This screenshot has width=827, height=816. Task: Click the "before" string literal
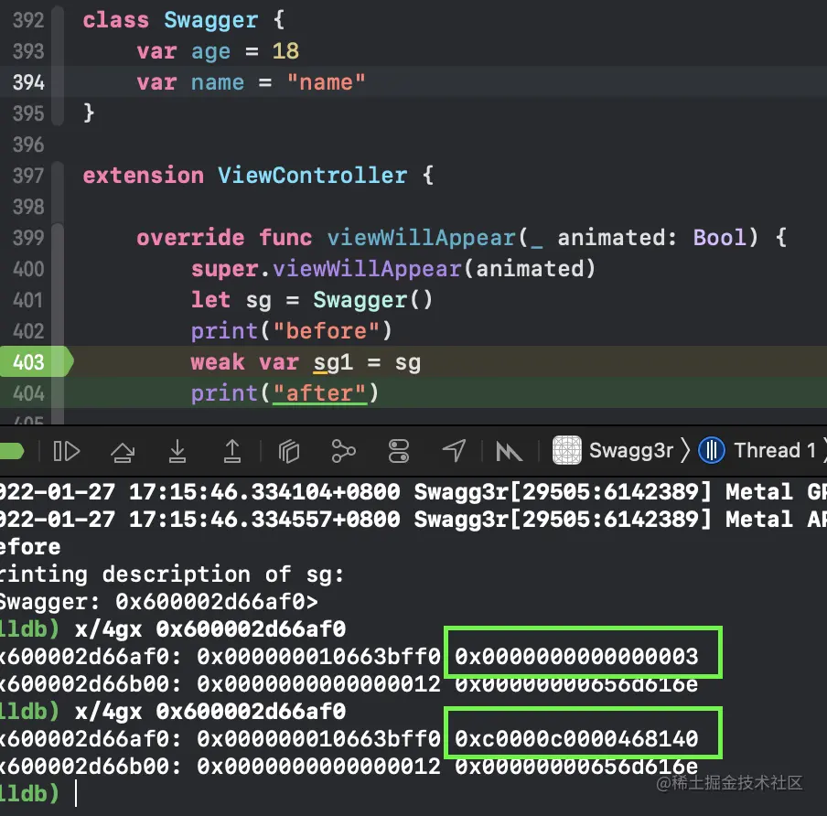[327, 331]
